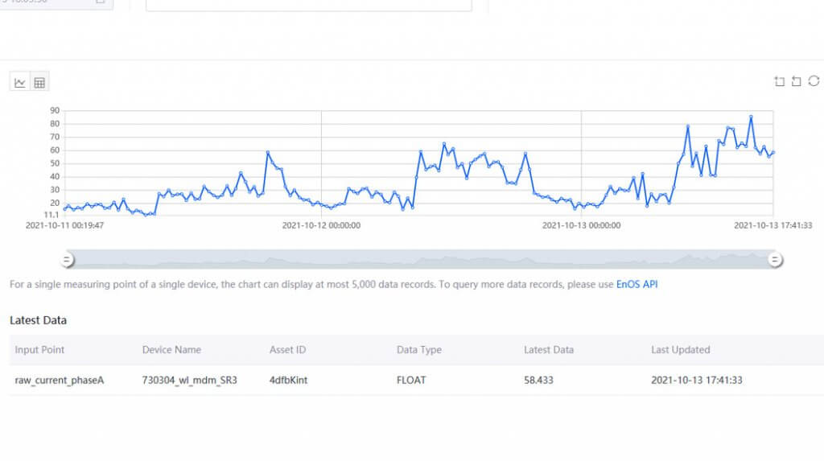Select the last updated cell 17:41:33
824x461 pixels.
pyautogui.click(x=696, y=380)
